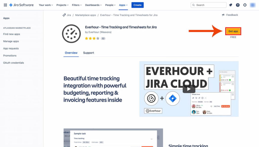This screenshot has height=147, width=259.
Task: Click inside the Search field
Action: coord(208,5)
